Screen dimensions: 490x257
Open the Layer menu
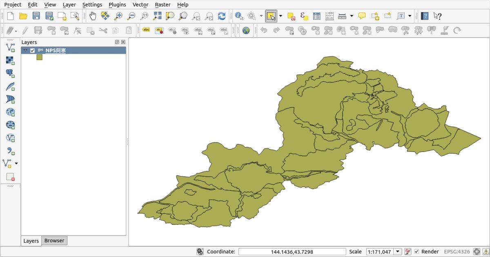pyautogui.click(x=69, y=4)
